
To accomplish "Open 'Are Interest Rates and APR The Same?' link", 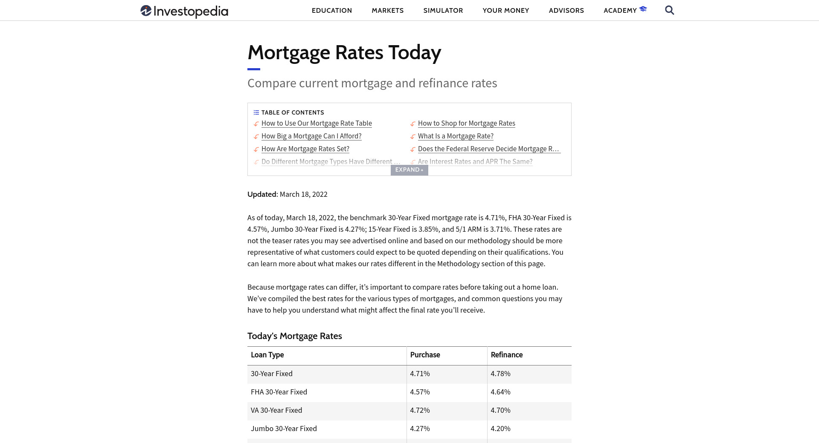I will pos(475,162).
